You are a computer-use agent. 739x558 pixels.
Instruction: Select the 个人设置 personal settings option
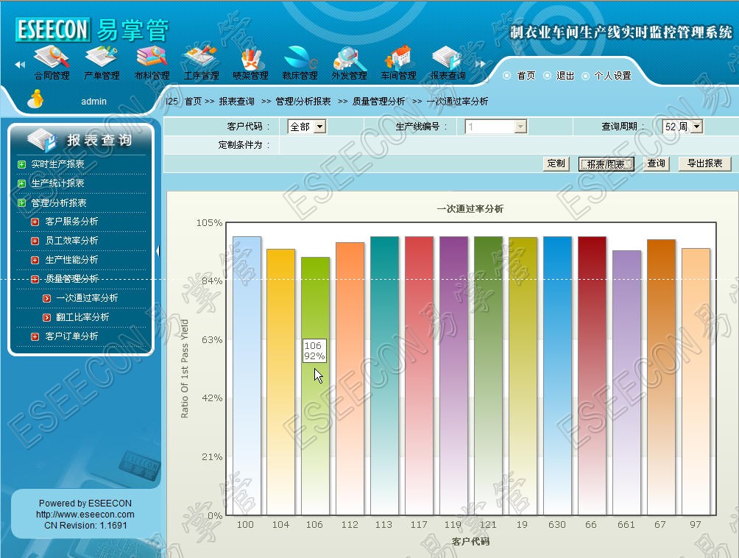586,76
